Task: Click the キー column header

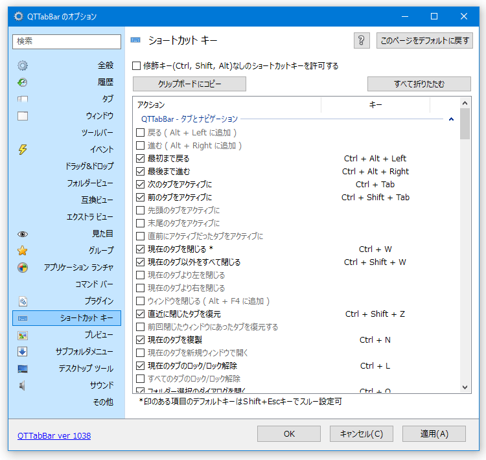Action: (375, 105)
